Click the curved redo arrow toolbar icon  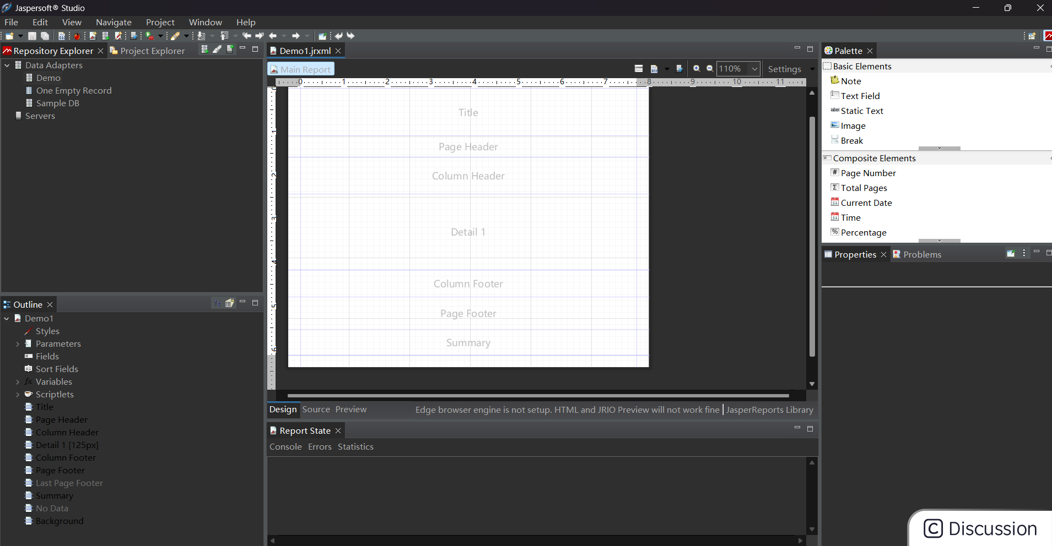350,36
